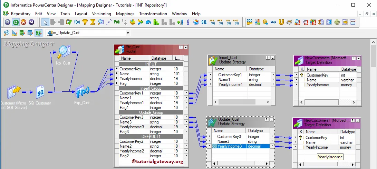Select the active Mapping Designer tool icon
The image size is (377, 169).
click(38, 33)
